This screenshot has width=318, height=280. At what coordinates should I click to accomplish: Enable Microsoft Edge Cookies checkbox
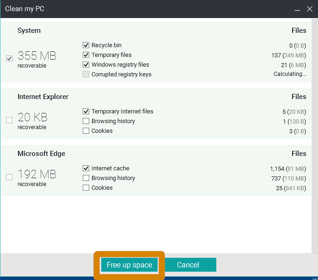pyautogui.click(x=86, y=187)
